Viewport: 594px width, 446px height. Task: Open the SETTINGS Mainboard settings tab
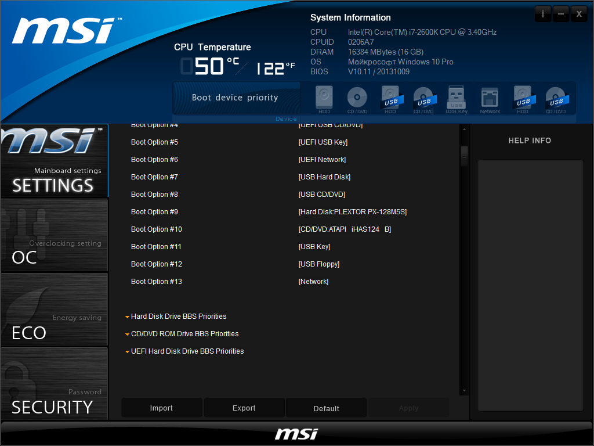pos(54,160)
